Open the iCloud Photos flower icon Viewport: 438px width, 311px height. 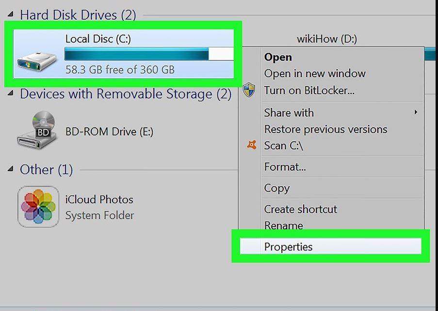38,207
